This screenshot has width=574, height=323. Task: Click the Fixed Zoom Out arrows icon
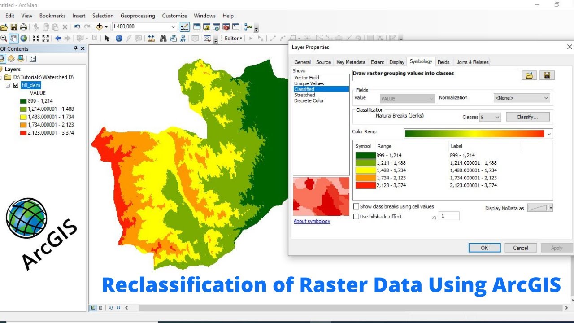(46, 39)
